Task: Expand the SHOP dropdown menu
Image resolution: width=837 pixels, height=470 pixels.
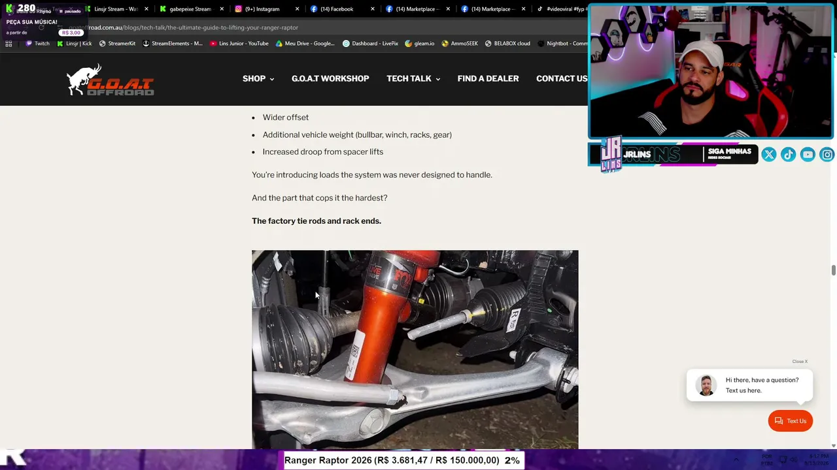Action: tap(258, 79)
